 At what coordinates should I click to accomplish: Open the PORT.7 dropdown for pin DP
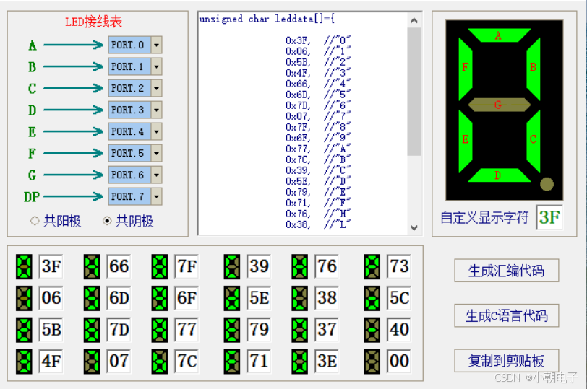(x=156, y=196)
